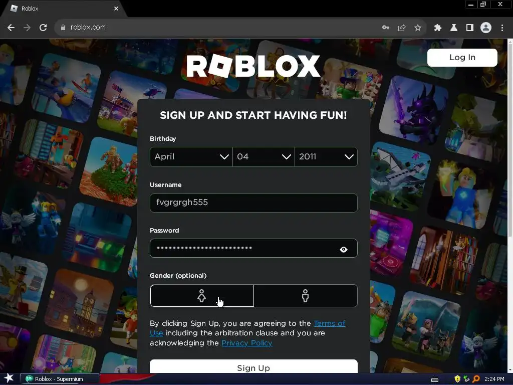
Task: Restore down the browser window
Action: 483,4
